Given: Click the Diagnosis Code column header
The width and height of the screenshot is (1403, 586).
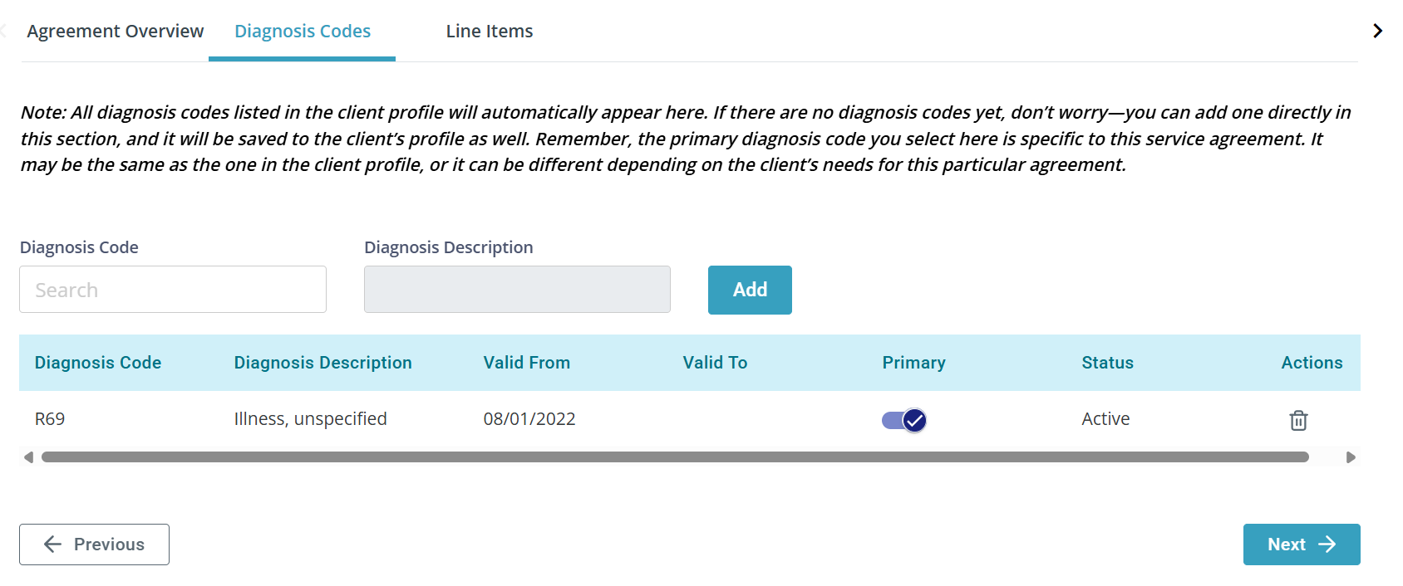Looking at the screenshot, I should click(x=98, y=363).
